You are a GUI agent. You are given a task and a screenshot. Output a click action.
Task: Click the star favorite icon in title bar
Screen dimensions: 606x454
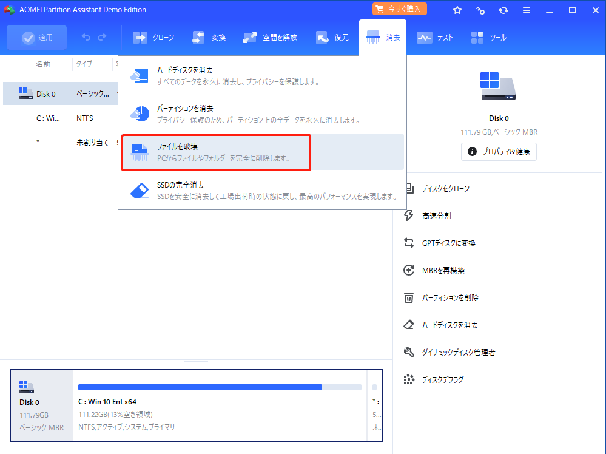[457, 10]
